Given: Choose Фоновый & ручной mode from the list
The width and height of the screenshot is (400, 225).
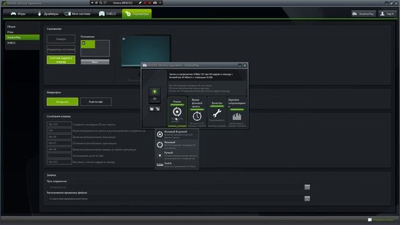Looking at the screenshot, I should point(177,134).
